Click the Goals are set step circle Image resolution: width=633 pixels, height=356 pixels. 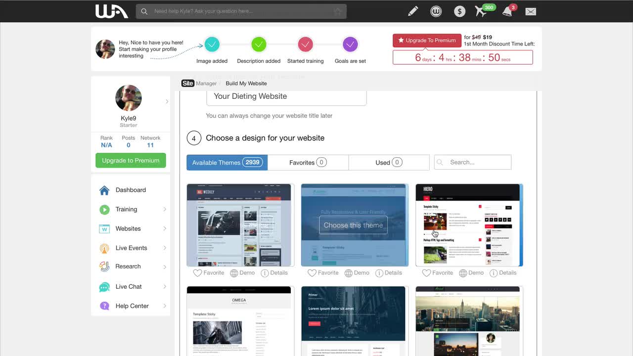point(350,44)
